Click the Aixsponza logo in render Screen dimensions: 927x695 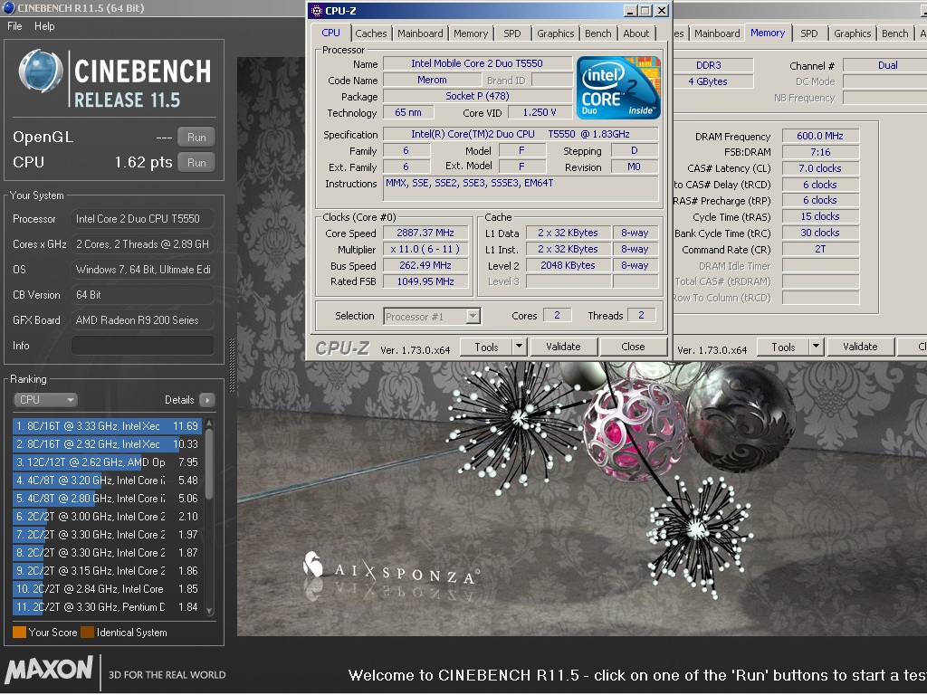[x=390, y=570]
